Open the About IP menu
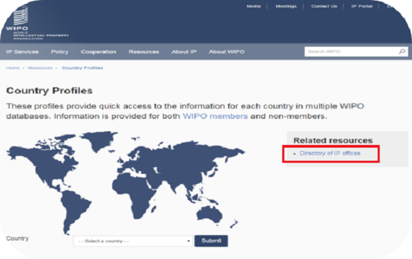The image size is (412, 259). (184, 52)
